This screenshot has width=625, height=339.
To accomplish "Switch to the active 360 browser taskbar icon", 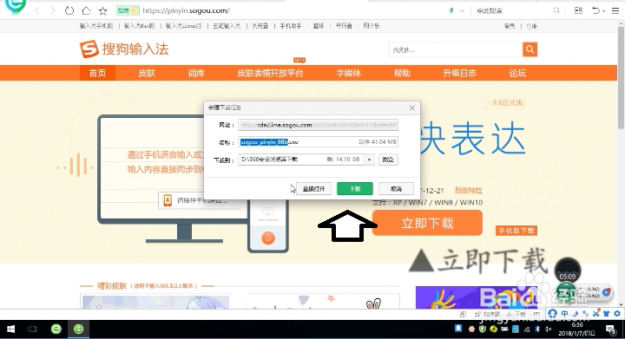I will pyautogui.click(x=78, y=329).
